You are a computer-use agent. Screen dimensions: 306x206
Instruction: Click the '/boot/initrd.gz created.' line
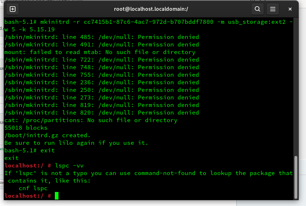(47, 135)
